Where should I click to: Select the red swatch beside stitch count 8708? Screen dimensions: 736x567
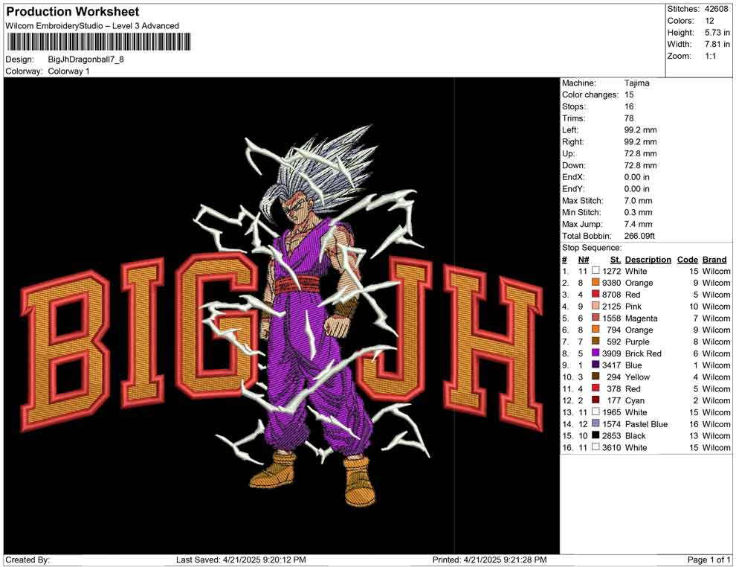tap(595, 294)
